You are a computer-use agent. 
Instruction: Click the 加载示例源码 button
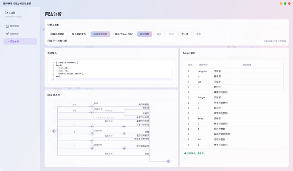tap(57, 34)
